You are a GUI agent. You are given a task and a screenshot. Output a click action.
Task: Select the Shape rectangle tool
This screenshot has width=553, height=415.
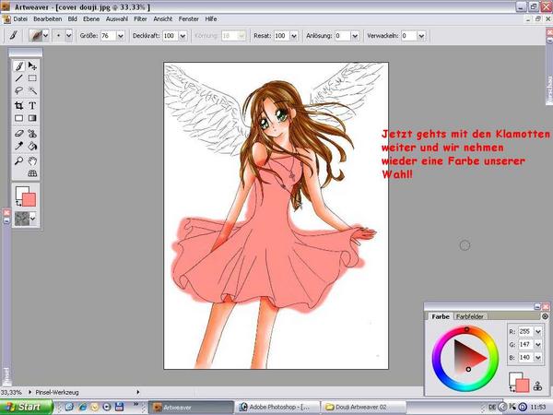(x=19, y=118)
